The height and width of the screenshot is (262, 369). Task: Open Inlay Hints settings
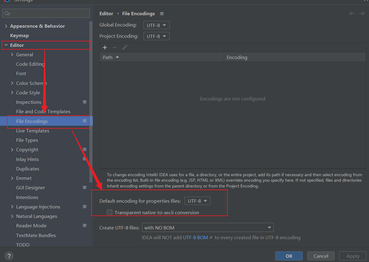(27, 159)
